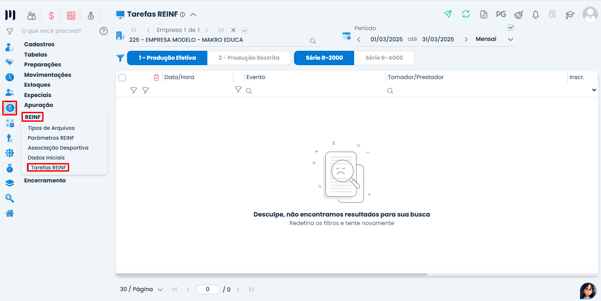Click the graduation cap icon
601x301 pixels.
570,14
